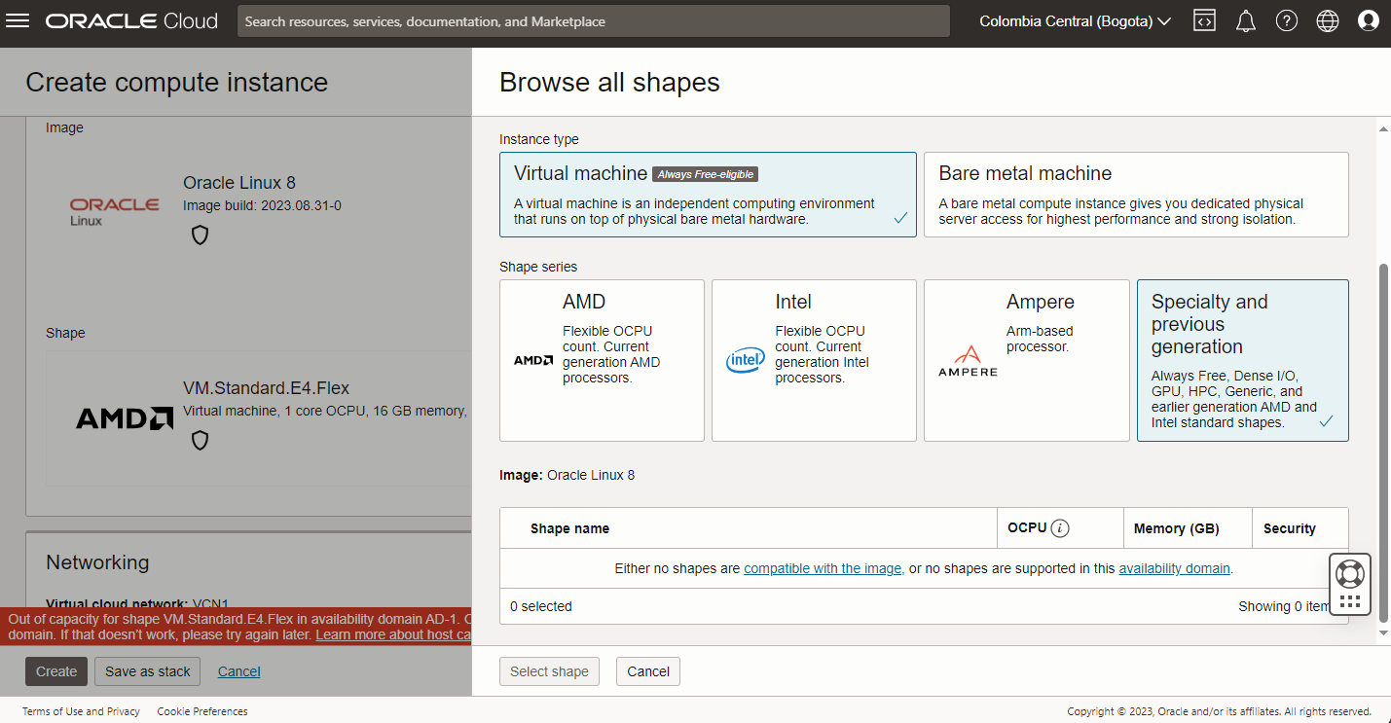Click the shield icon under VM.Standard.E4.Flex
The image size is (1391, 723).
(200, 441)
